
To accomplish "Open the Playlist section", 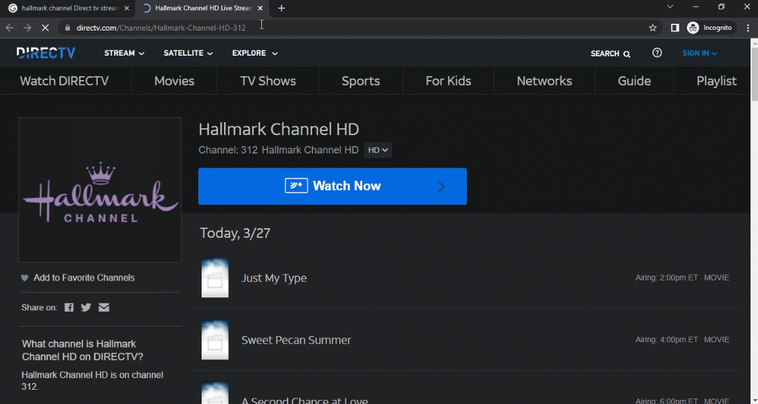I will 717,81.
